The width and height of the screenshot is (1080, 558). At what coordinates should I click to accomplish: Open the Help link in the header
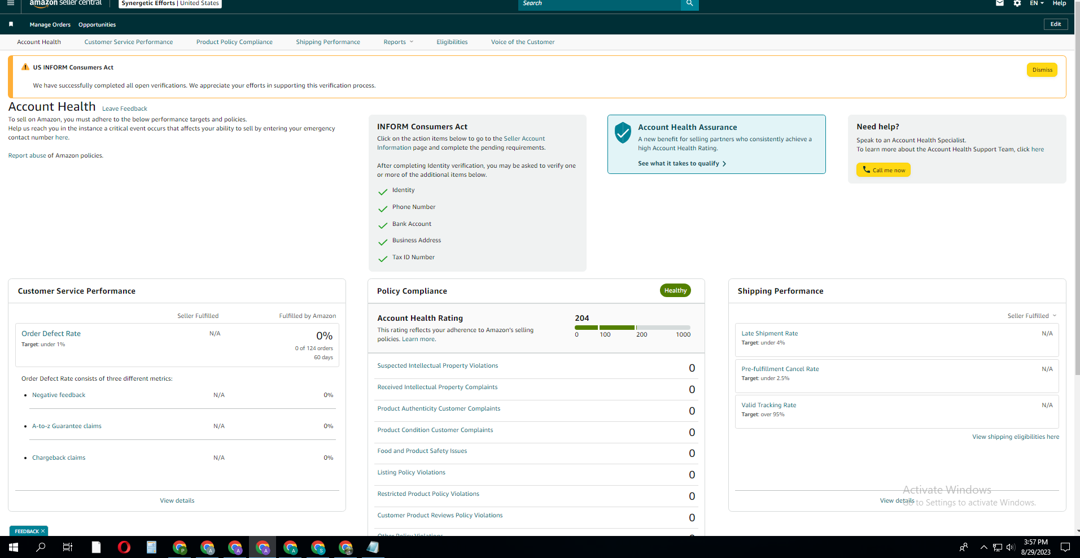1059,3
